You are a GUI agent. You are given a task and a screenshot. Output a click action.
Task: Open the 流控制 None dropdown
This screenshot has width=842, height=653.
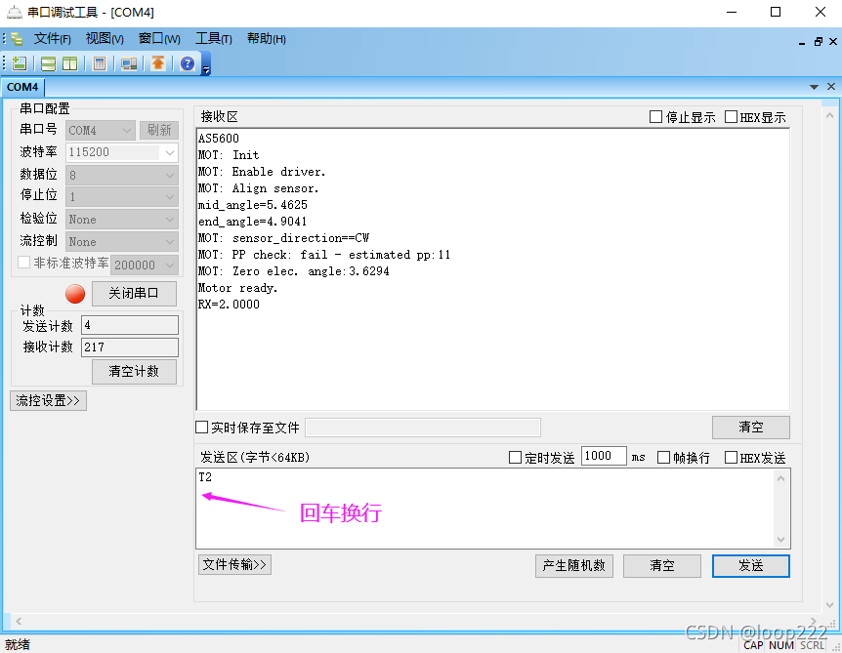[x=122, y=242]
